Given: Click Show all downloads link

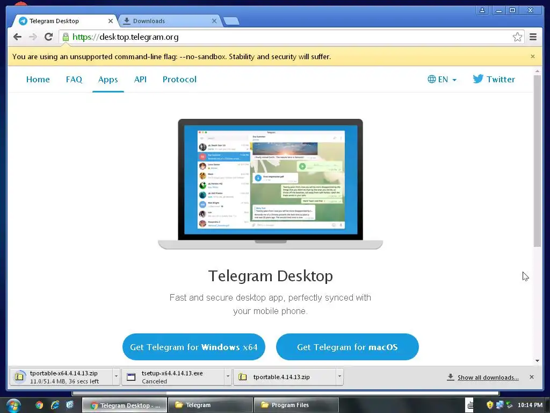Looking at the screenshot, I should click(488, 378).
